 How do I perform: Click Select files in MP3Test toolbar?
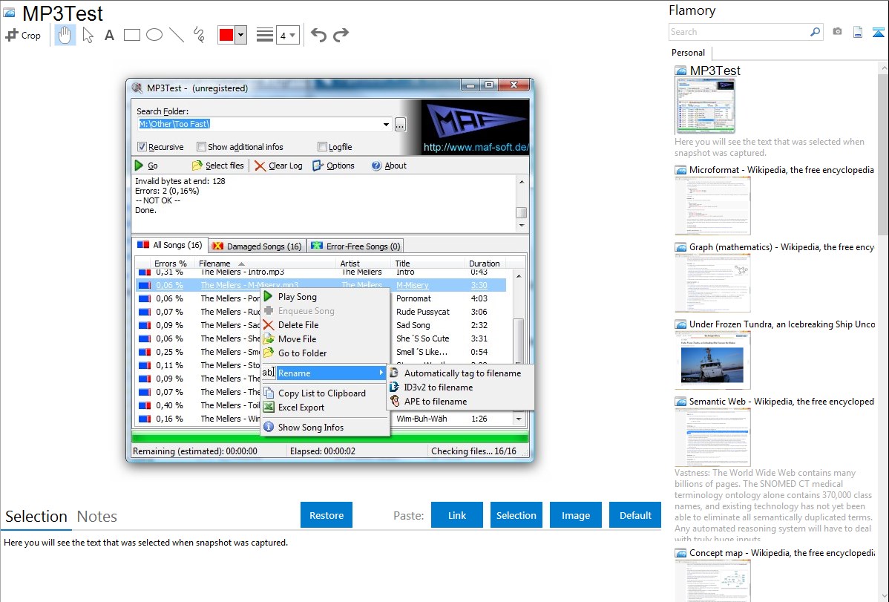pos(217,166)
